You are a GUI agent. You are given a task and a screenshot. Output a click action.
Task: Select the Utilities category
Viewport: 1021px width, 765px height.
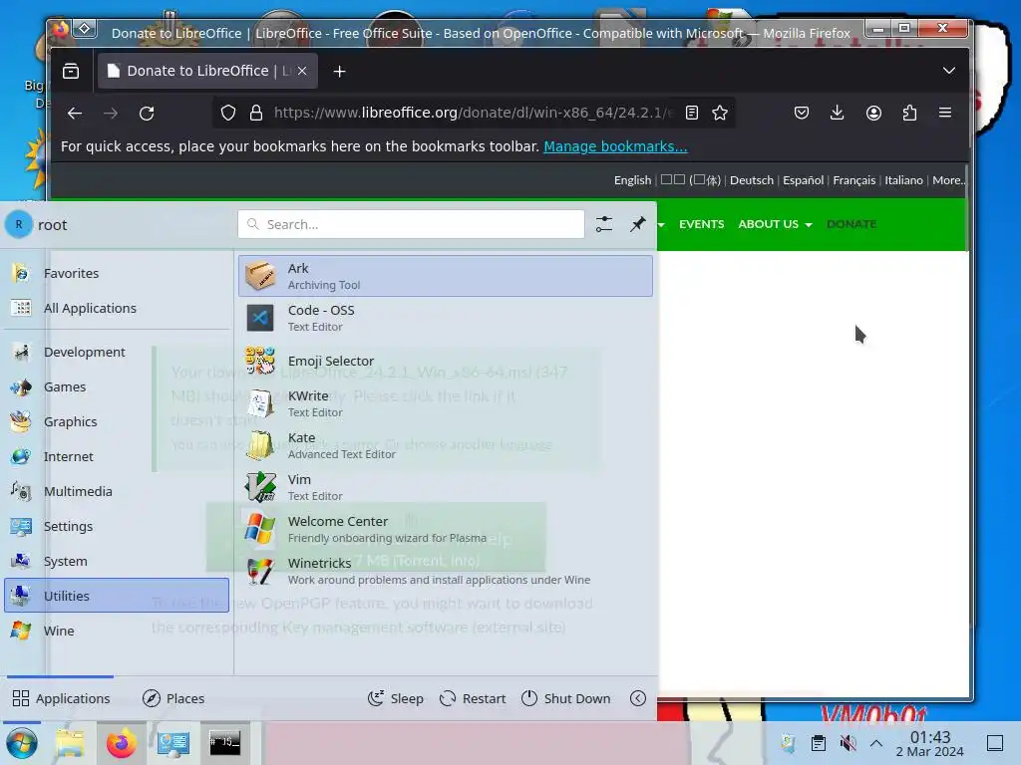[118, 596]
